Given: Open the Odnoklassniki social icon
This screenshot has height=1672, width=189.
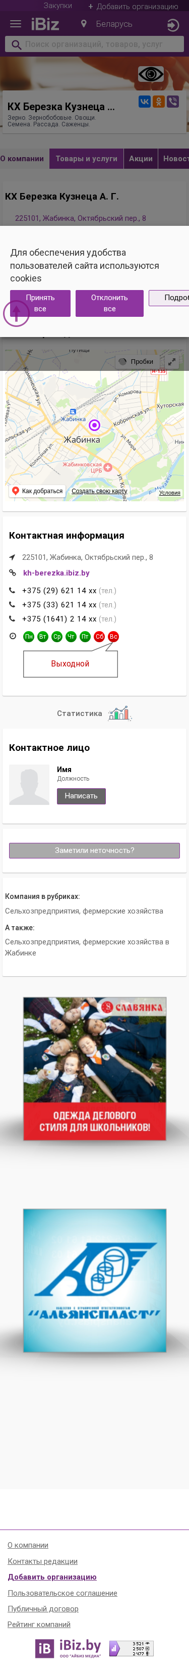Looking at the screenshot, I should click(159, 101).
